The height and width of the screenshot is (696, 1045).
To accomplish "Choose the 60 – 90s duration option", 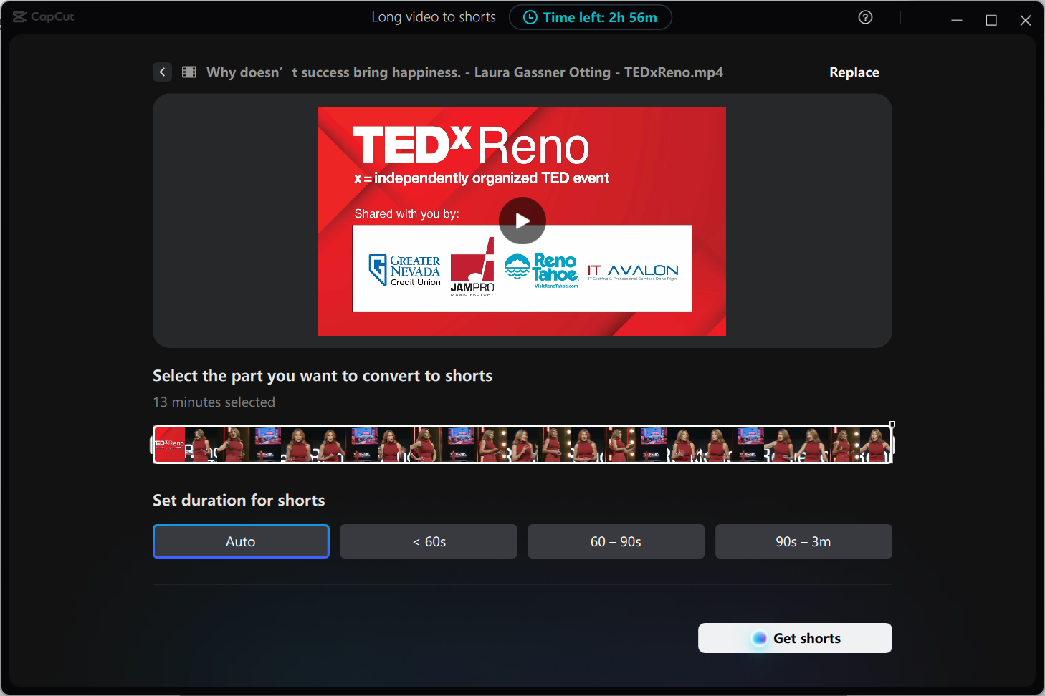I will pos(616,541).
